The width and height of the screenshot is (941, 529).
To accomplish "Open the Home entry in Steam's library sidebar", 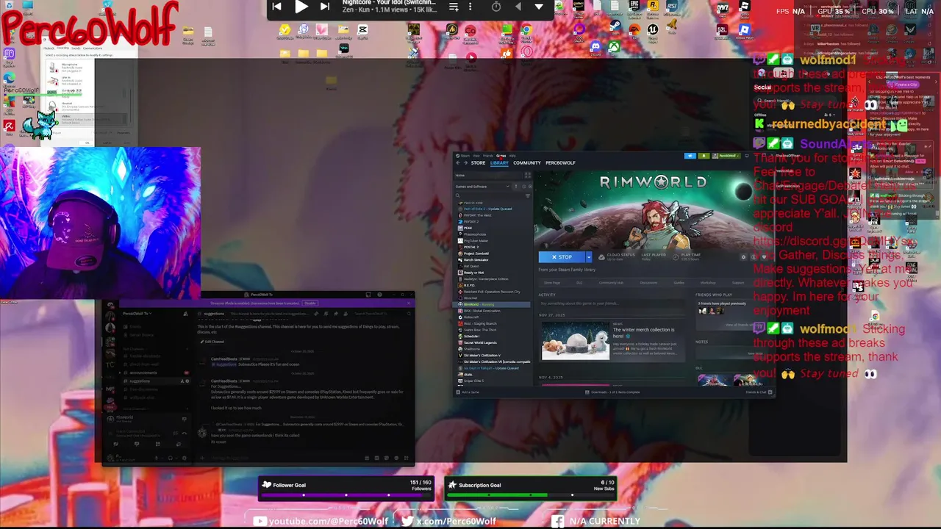I will tap(487, 176).
